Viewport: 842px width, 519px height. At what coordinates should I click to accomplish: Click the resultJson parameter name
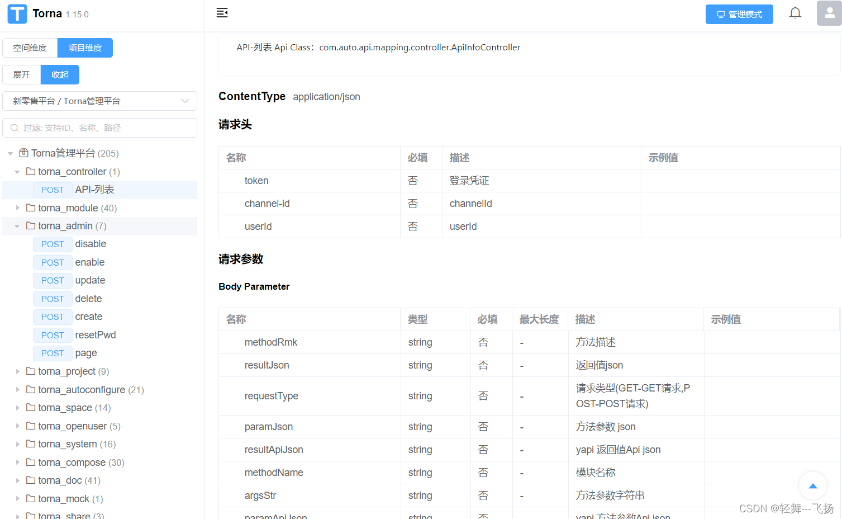(267, 365)
